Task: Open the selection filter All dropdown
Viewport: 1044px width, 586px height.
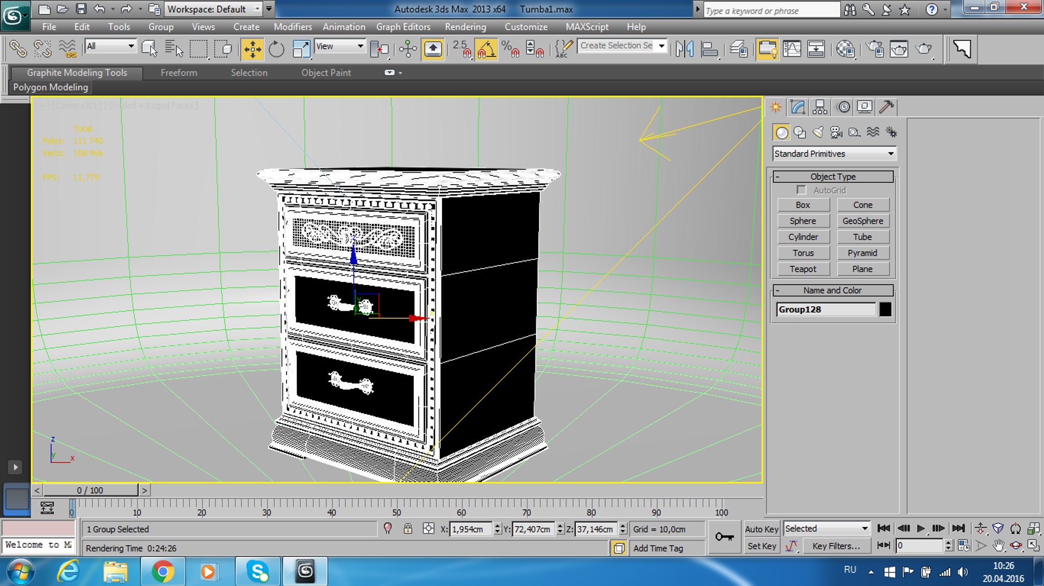Action: click(110, 47)
